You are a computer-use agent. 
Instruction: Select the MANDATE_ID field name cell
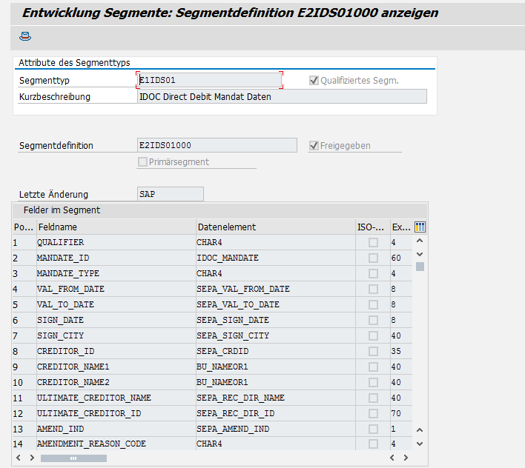(x=116, y=258)
